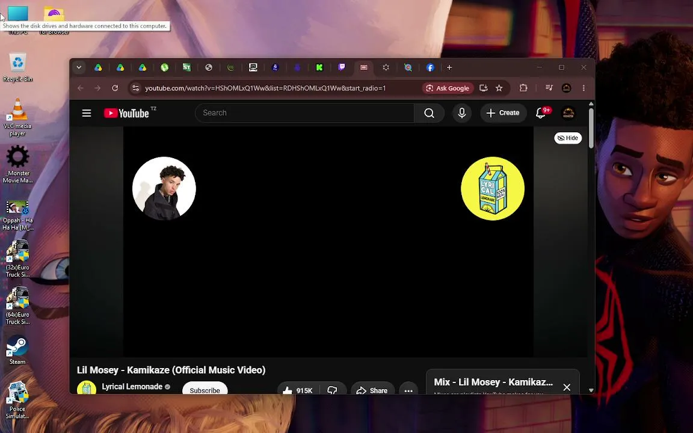Go back in browser history
Image resolution: width=693 pixels, height=433 pixels.
tap(81, 88)
